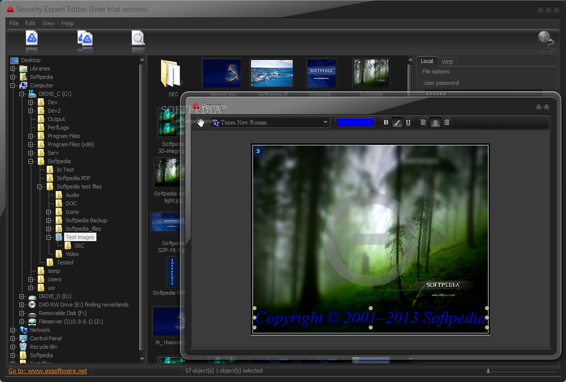
Task: Click the single document protect toolbar icon
Action: 32,38
